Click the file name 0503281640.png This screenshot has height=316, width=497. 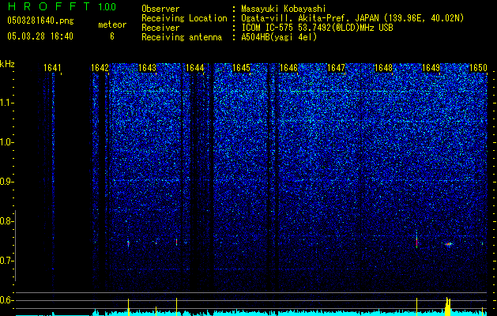coord(40,21)
